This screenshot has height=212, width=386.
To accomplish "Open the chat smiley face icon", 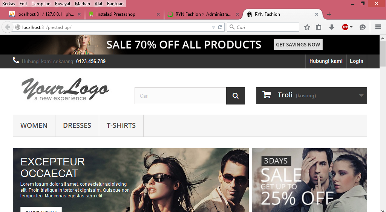I will 363,27.
